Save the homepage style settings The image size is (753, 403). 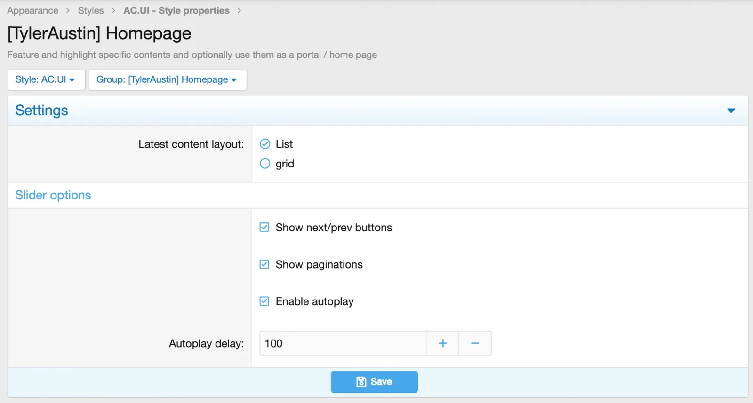point(374,382)
